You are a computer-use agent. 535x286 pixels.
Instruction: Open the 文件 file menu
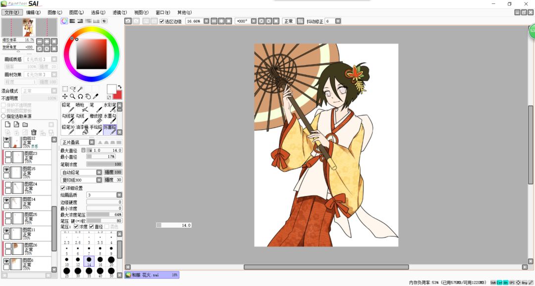point(12,12)
